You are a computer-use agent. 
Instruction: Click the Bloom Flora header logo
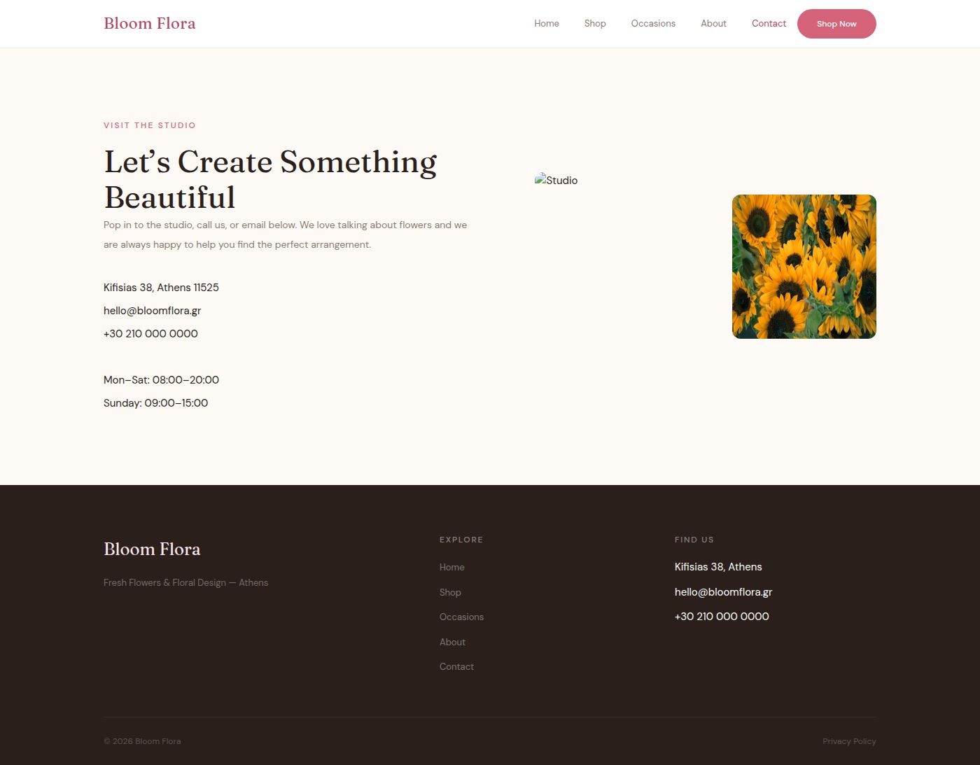coord(149,23)
